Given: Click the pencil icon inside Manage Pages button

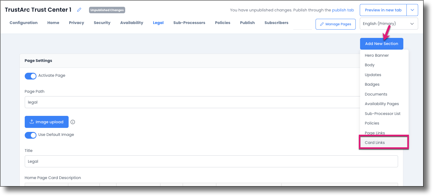Looking at the screenshot, I should coord(322,24).
